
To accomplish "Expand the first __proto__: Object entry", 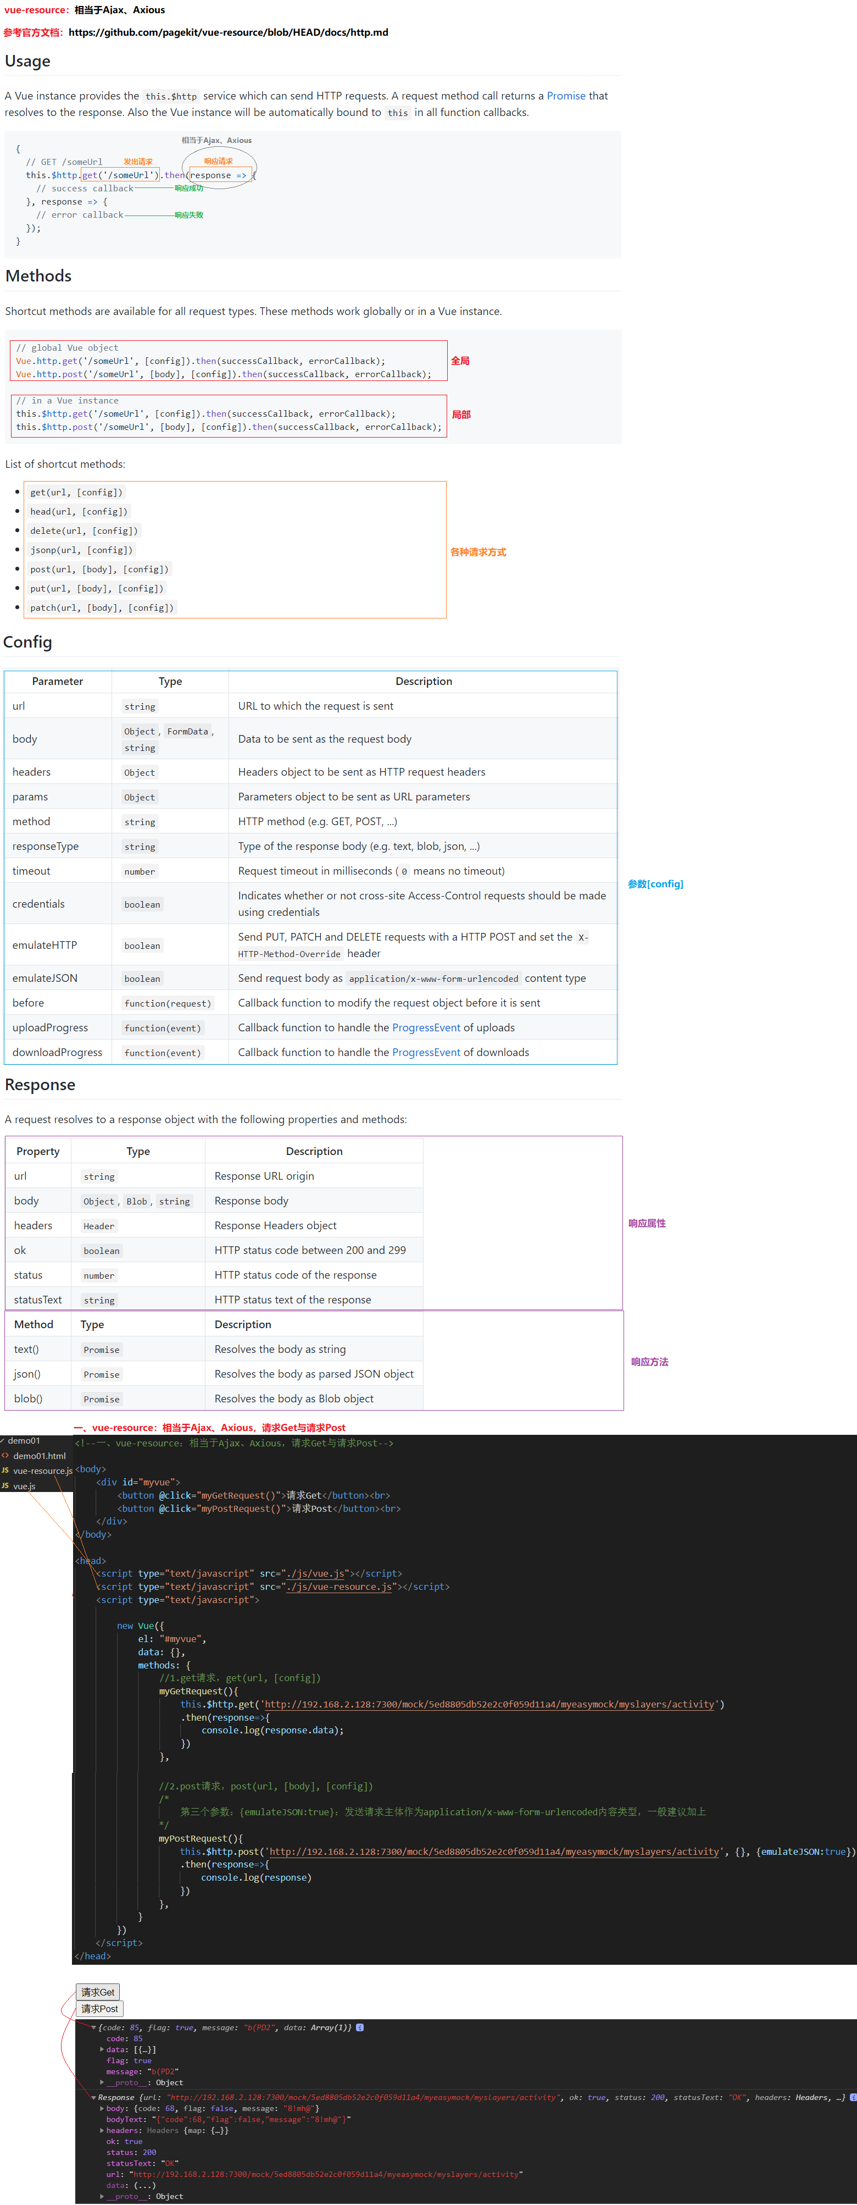I will pyautogui.click(x=102, y=2082).
